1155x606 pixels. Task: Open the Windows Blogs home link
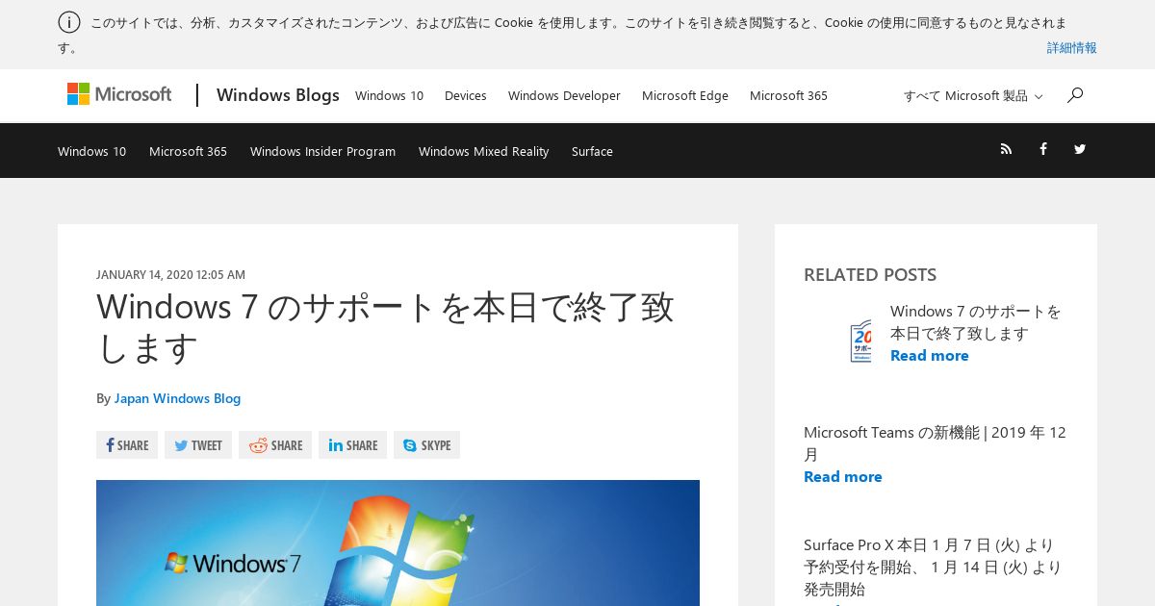coord(278,94)
